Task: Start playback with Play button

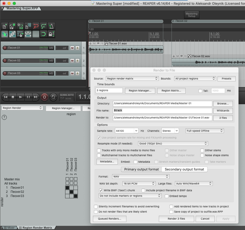Action: click(21, 97)
